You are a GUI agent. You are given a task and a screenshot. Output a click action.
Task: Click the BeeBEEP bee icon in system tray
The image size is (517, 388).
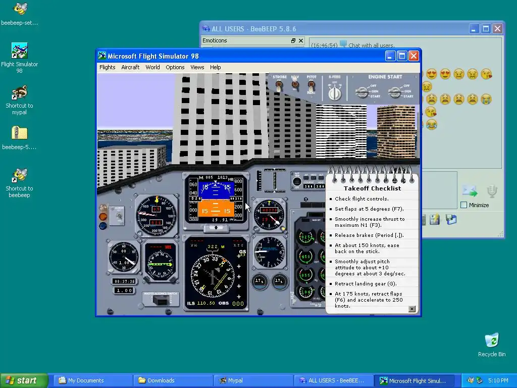click(x=471, y=380)
